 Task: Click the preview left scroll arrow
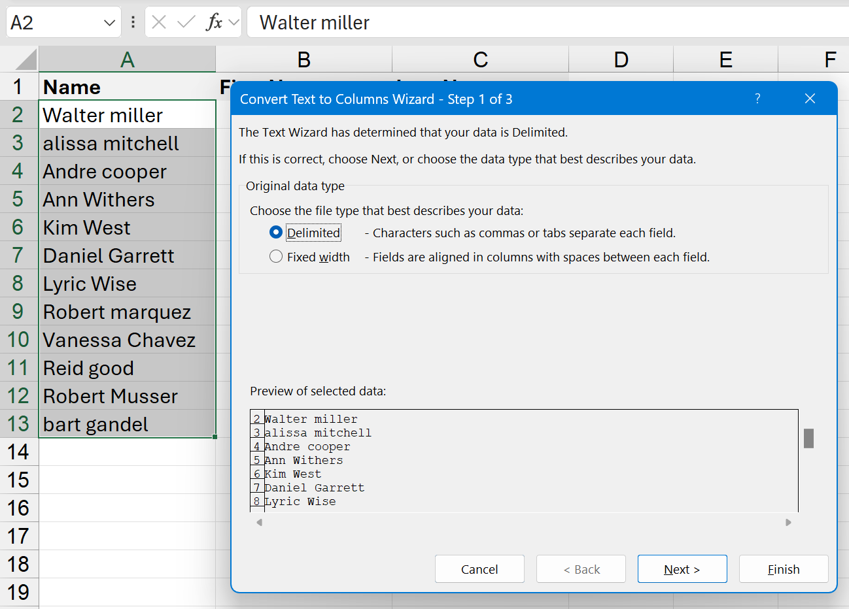click(x=260, y=522)
